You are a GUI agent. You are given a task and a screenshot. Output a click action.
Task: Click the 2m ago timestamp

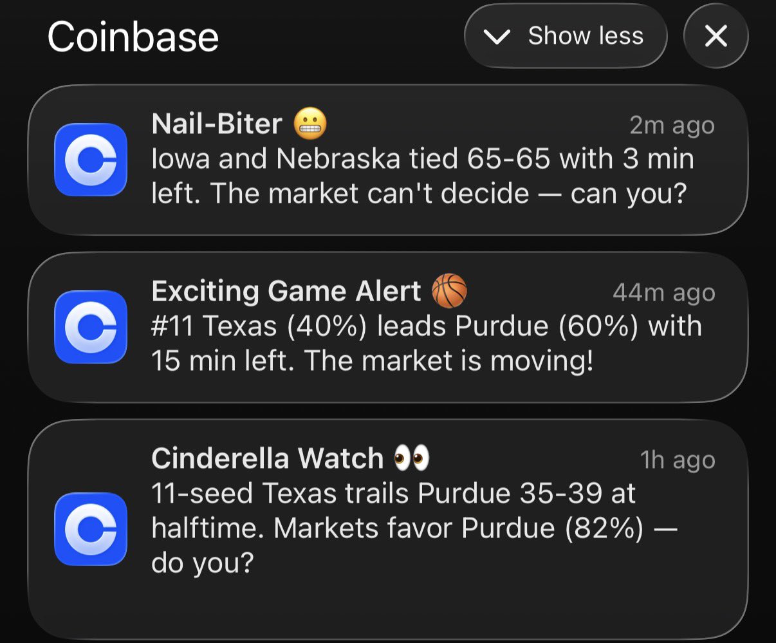(672, 126)
